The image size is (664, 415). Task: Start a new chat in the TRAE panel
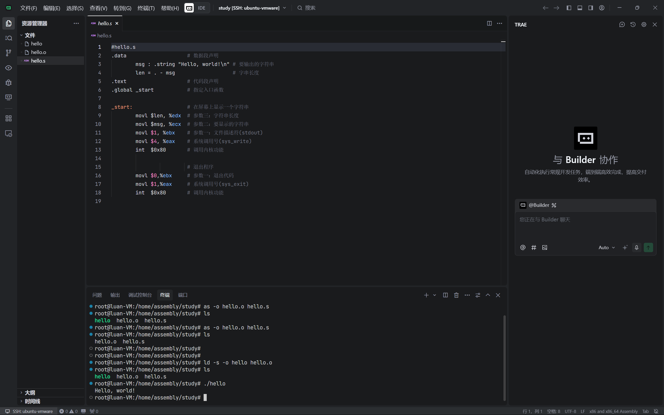point(622,24)
